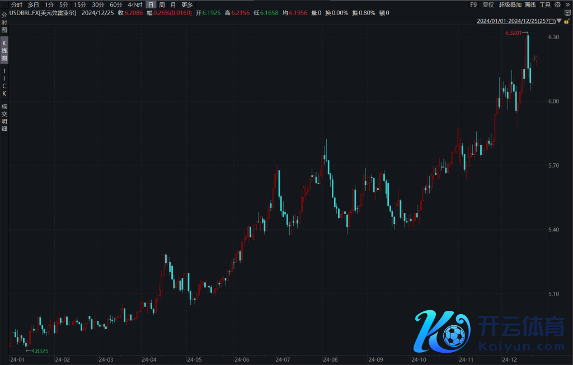The height and width of the screenshot is (365, 573).
Task: Click the F9 button
Action: tap(473, 4)
